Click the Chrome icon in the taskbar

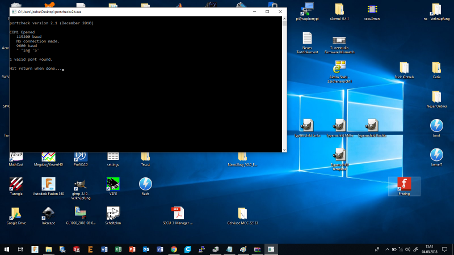[174, 249]
